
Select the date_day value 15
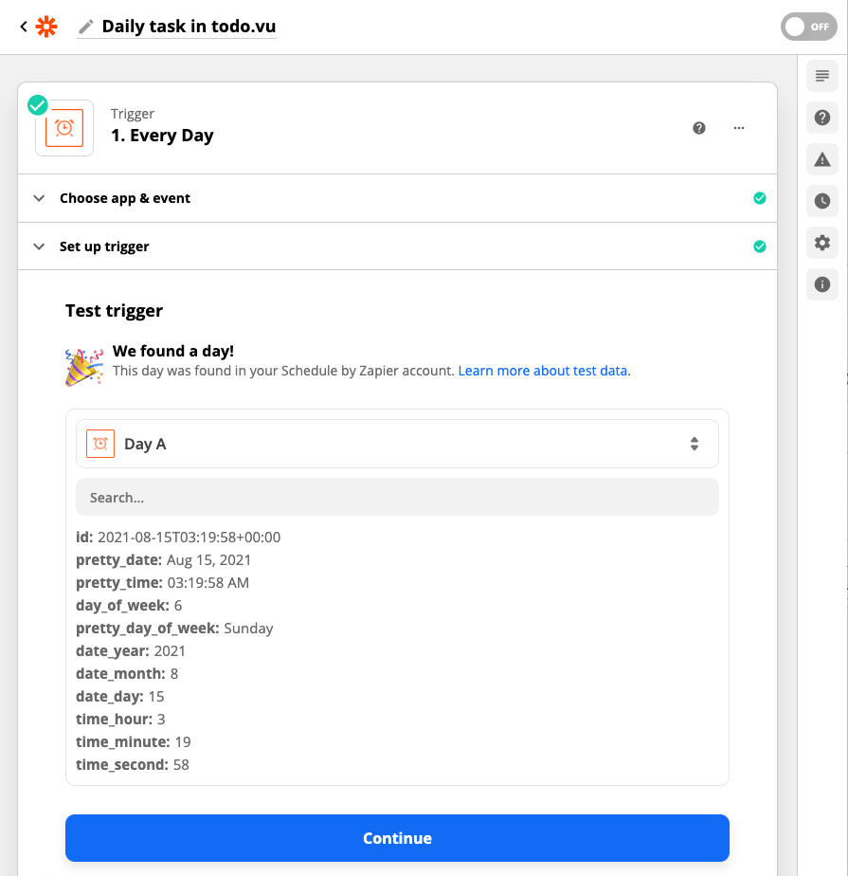point(156,697)
